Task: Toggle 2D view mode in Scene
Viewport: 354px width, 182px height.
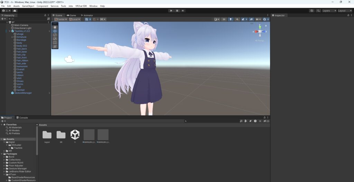Action: click(224, 19)
